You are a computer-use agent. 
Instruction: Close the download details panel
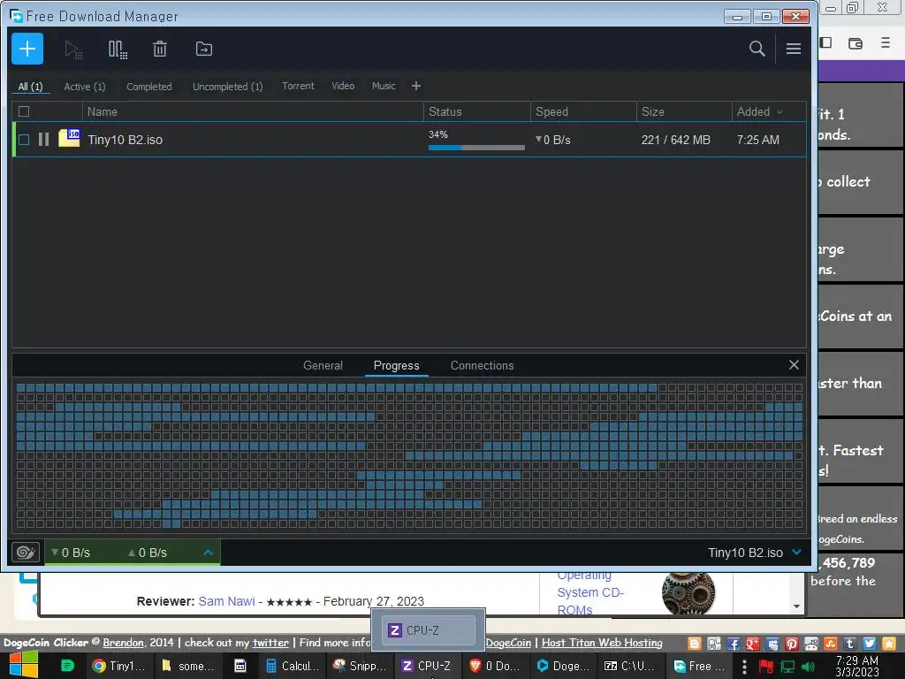(794, 365)
